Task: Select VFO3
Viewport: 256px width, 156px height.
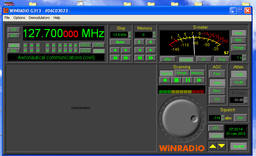Action: (x=85, y=51)
